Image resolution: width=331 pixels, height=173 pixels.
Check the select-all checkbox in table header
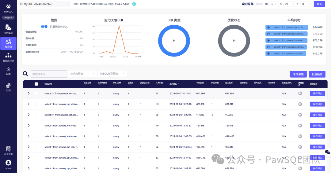click(36, 84)
